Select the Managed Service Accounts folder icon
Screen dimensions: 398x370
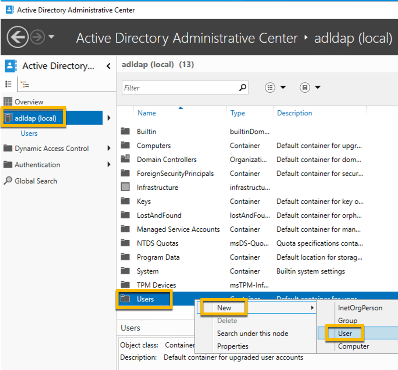(125, 229)
